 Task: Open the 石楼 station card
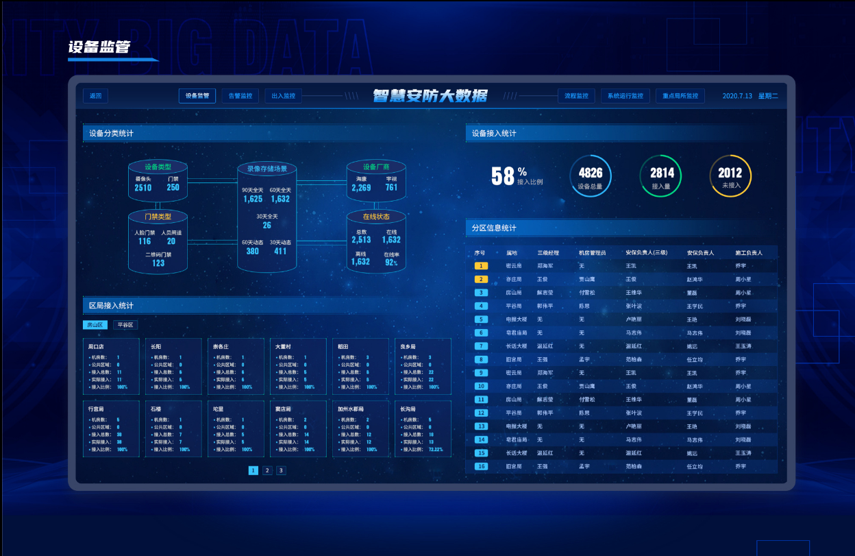tap(173, 429)
